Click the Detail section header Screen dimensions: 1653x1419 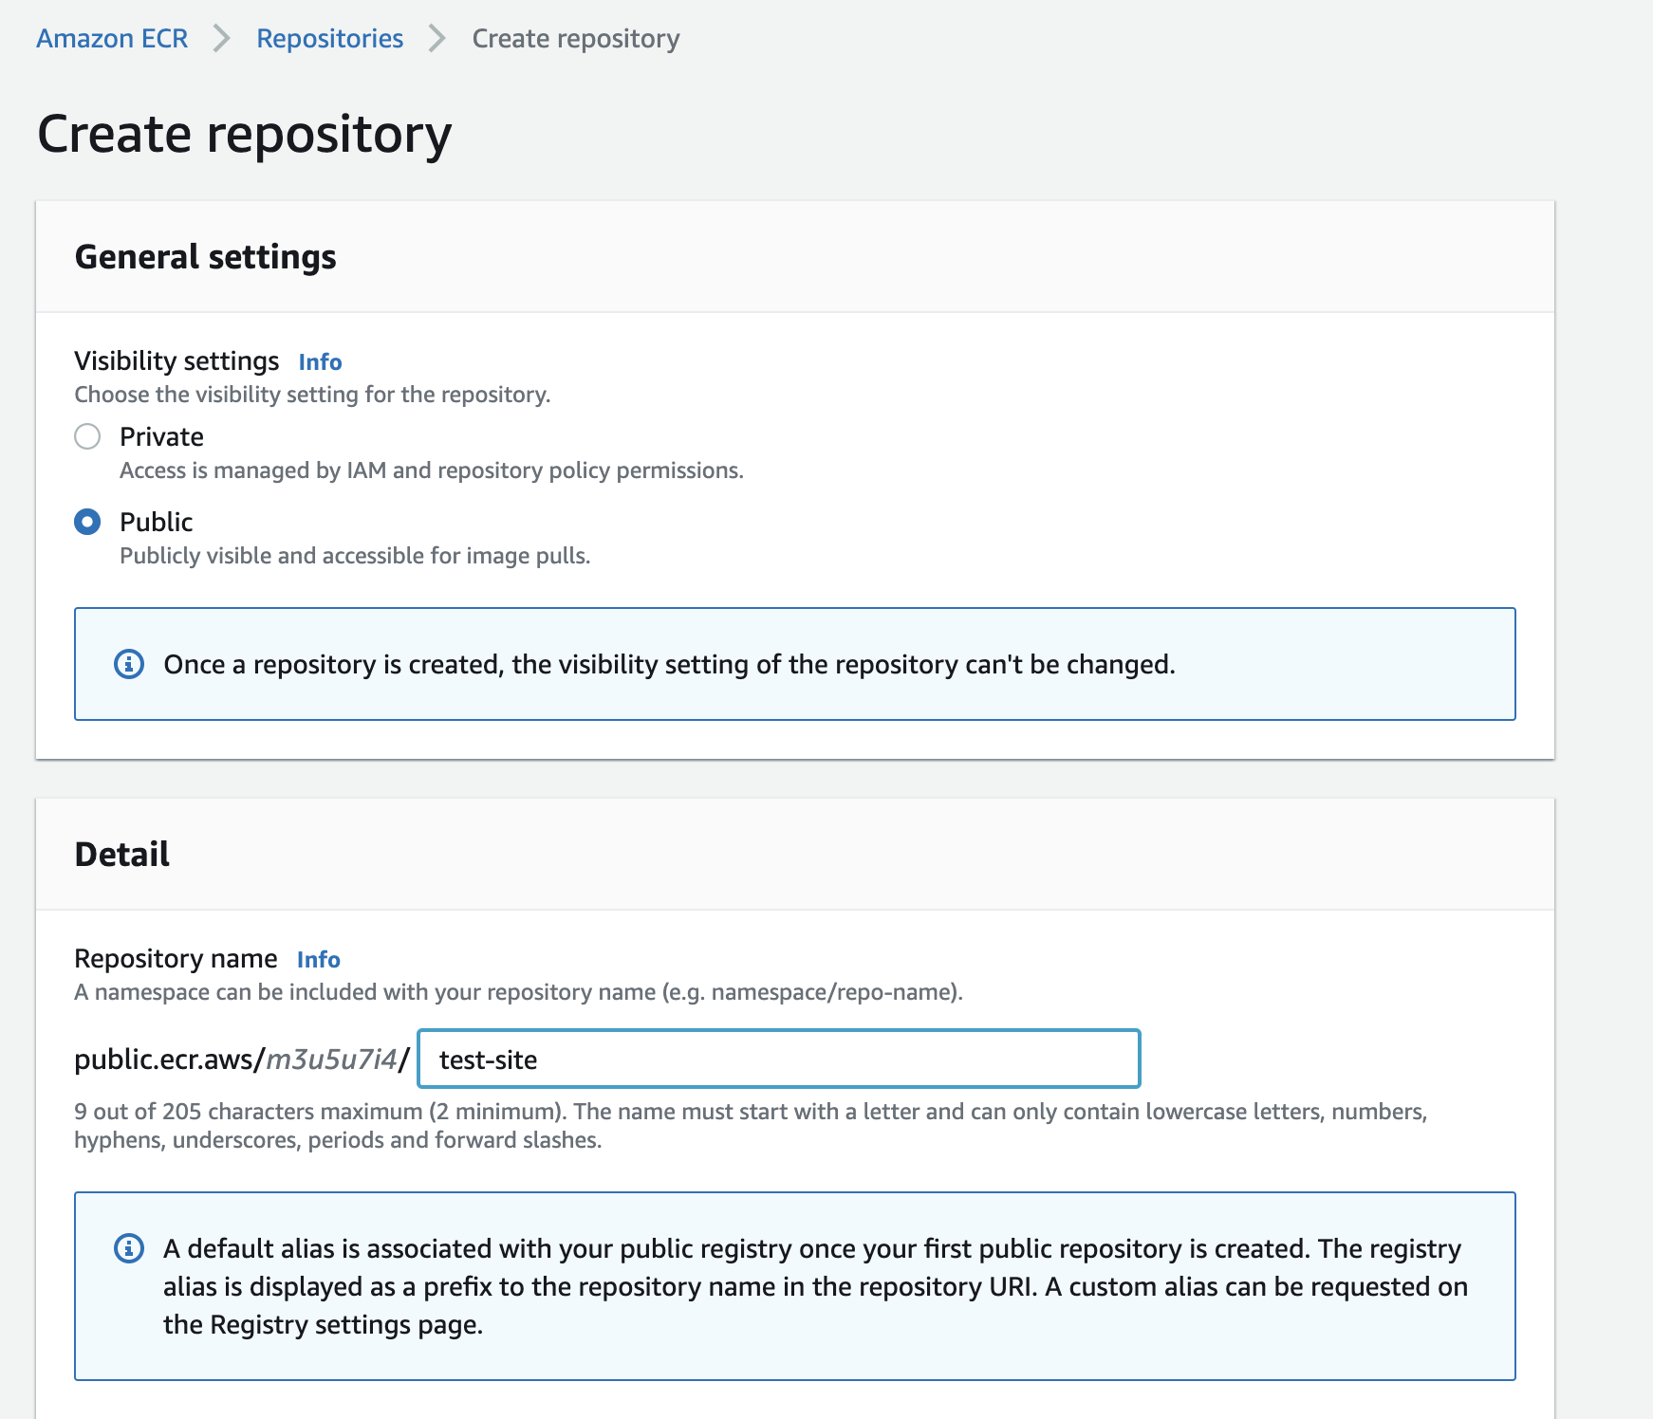click(x=122, y=855)
